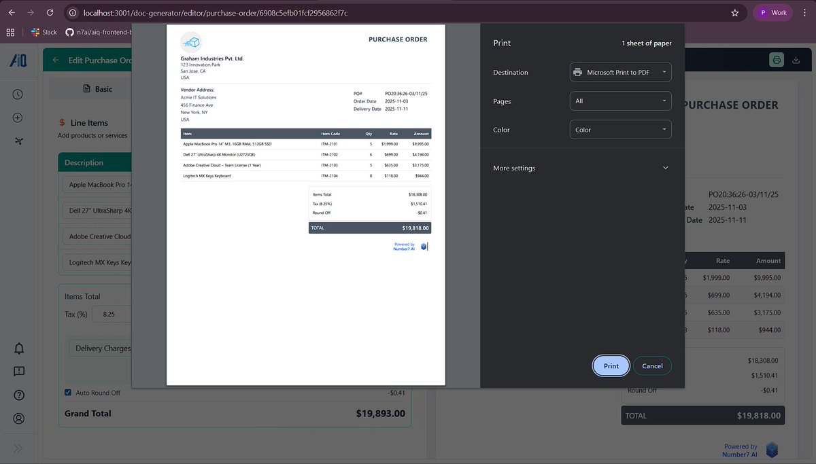The image size is (816, 464).
Task: Click the browser back arrow
Action: 11,12
